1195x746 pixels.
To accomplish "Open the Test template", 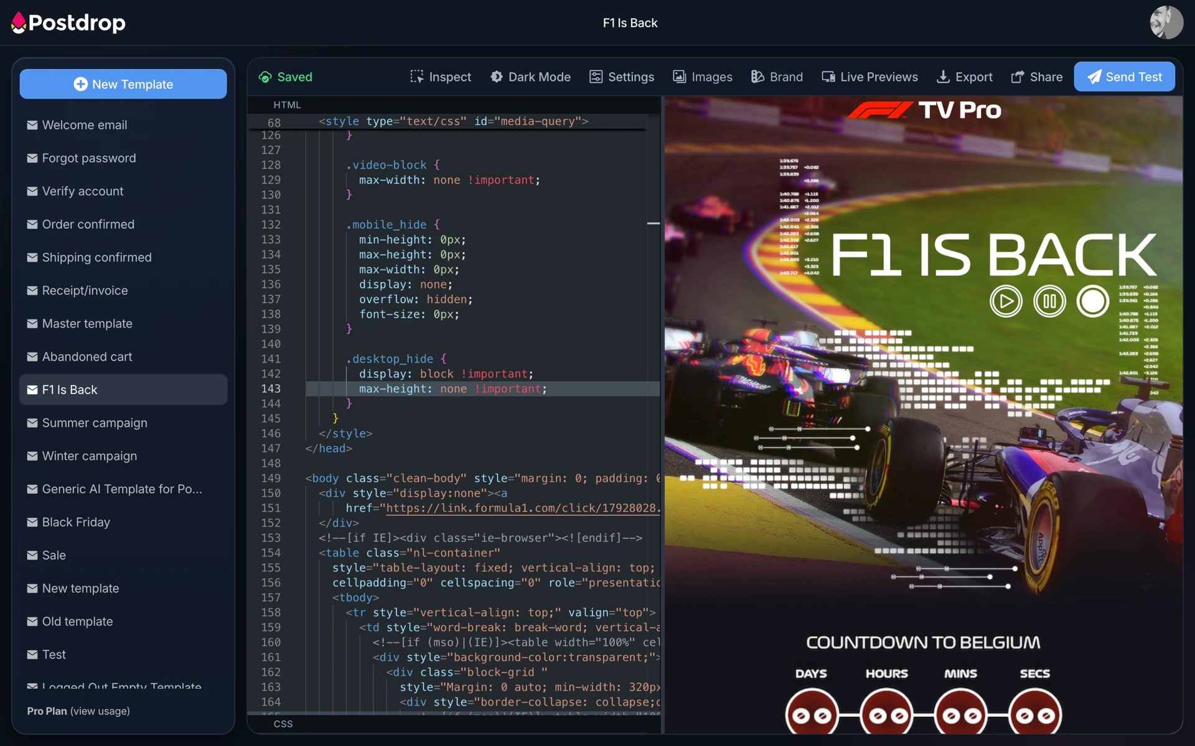I will point(123,655).
